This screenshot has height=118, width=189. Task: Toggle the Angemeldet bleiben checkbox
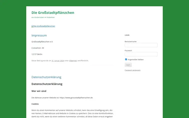coord(126,59)
